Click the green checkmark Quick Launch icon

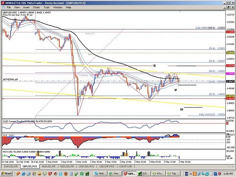(x=76, y=174)
